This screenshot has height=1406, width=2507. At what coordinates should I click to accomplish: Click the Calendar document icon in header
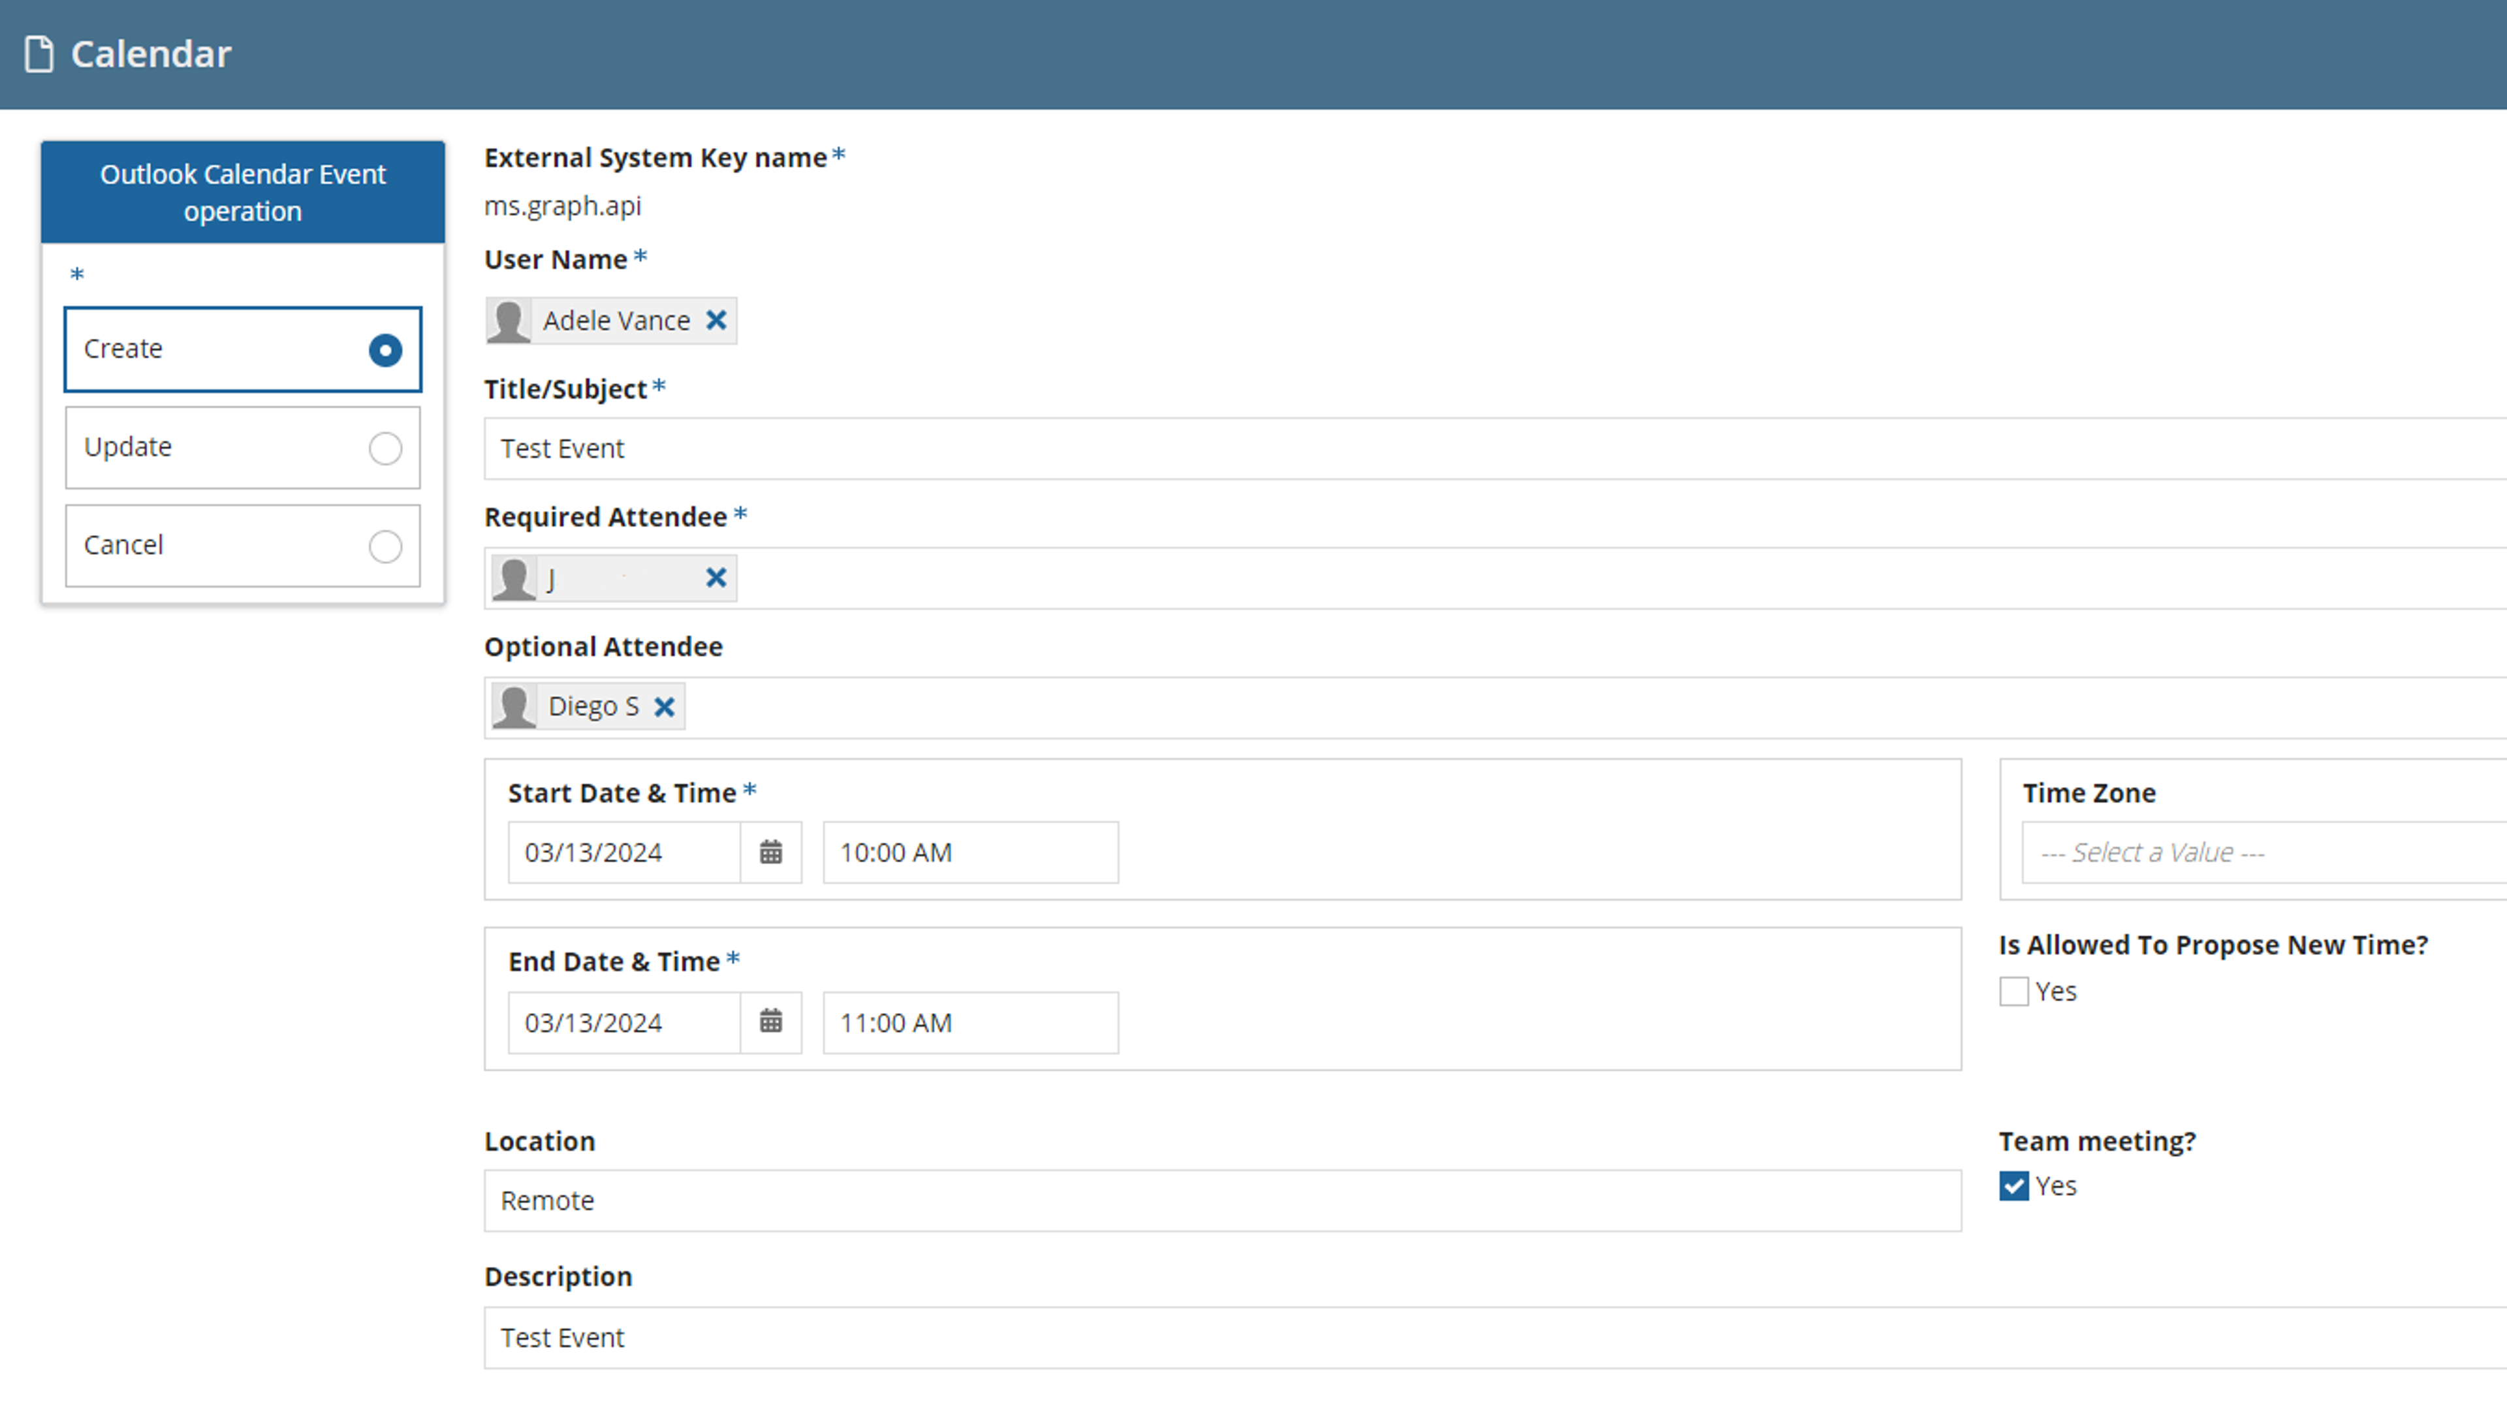[39, 54]
